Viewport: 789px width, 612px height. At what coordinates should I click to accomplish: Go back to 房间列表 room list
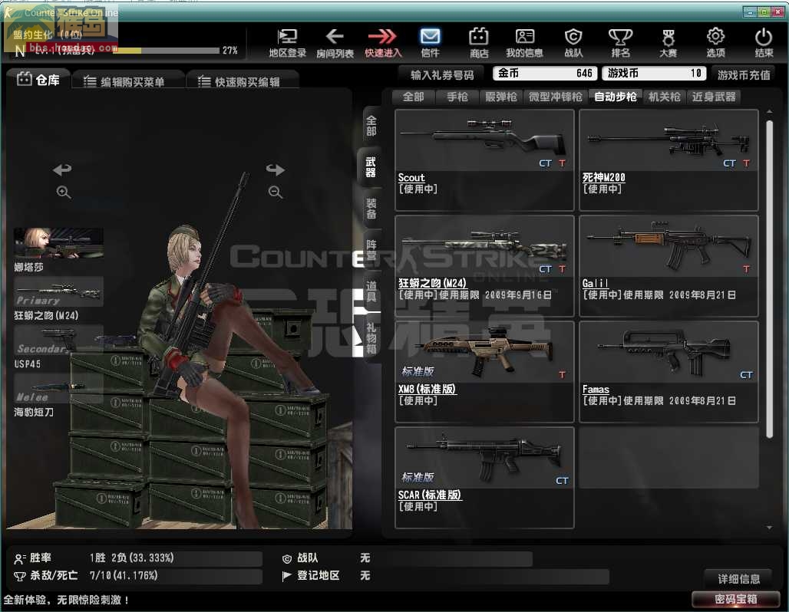pos(335,42)
